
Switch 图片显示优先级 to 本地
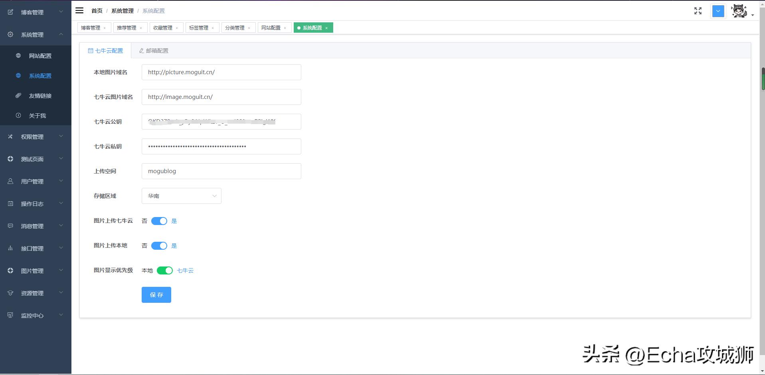(x=165, y=270)
